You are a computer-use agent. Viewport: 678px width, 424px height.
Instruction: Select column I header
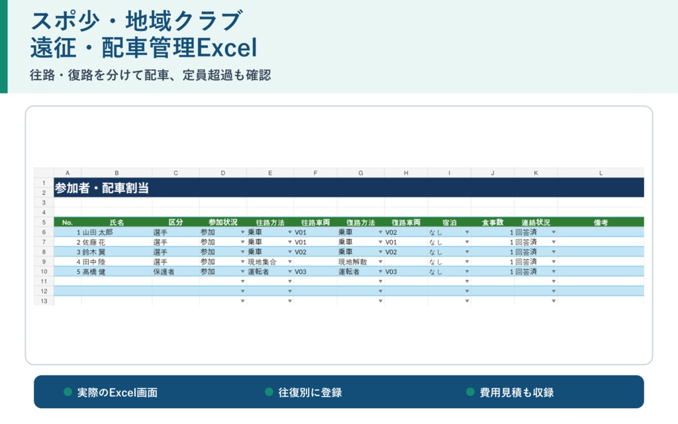click(450, 173)
